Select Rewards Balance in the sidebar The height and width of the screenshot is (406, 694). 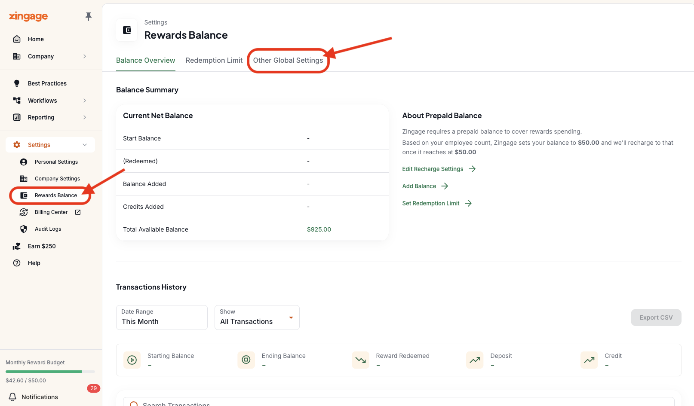[x=56, y=195]
